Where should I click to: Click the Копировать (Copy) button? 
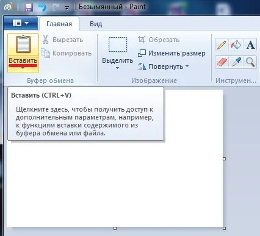(x=67, y=53)
